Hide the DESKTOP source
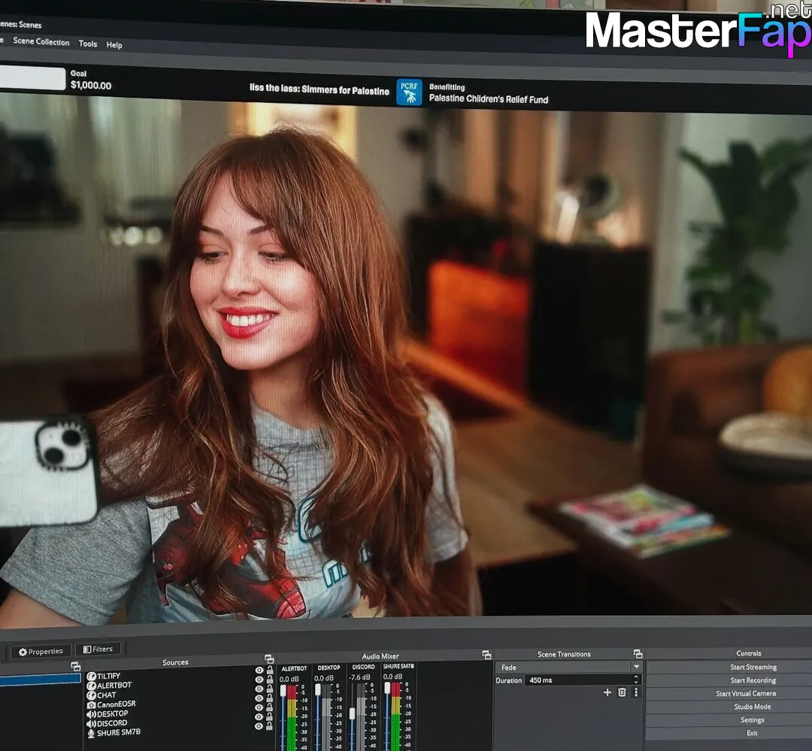 coord(259,707)
